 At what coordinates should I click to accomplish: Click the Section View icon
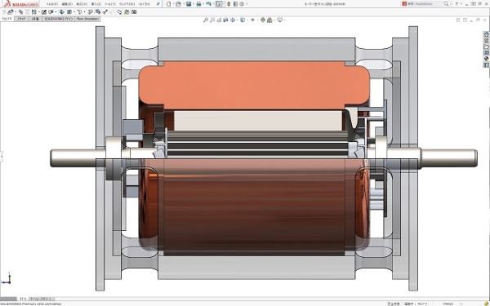[225, 20]
